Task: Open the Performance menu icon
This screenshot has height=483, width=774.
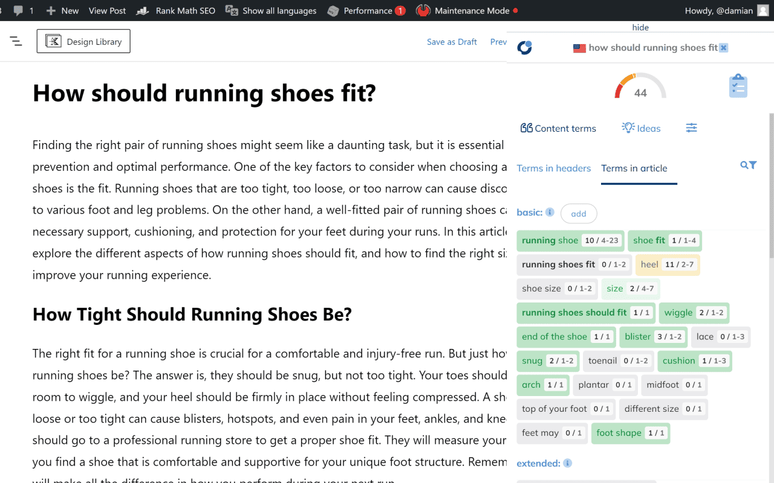Action: coord(333,10)
